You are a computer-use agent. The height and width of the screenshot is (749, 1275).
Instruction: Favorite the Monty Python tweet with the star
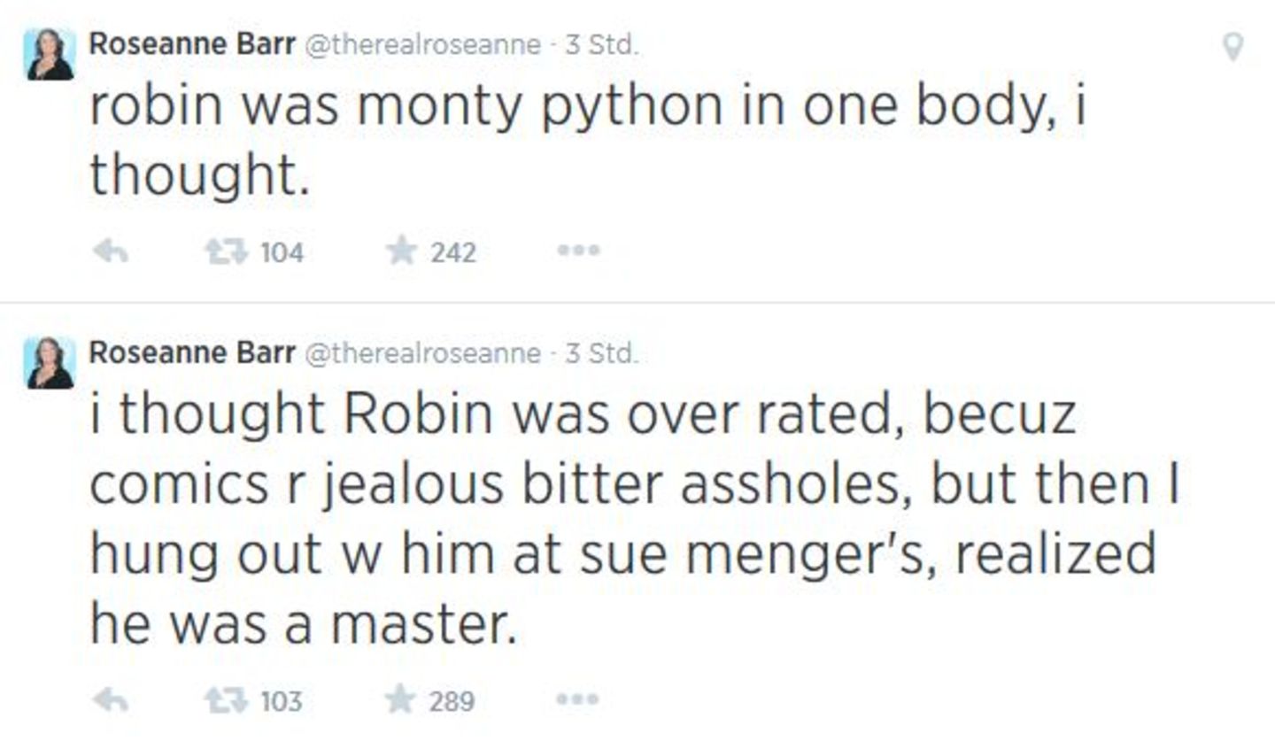(x=403, y=252)
